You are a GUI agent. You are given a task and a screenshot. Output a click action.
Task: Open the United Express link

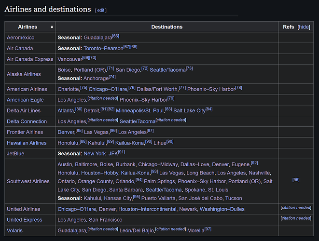point(25,220)
